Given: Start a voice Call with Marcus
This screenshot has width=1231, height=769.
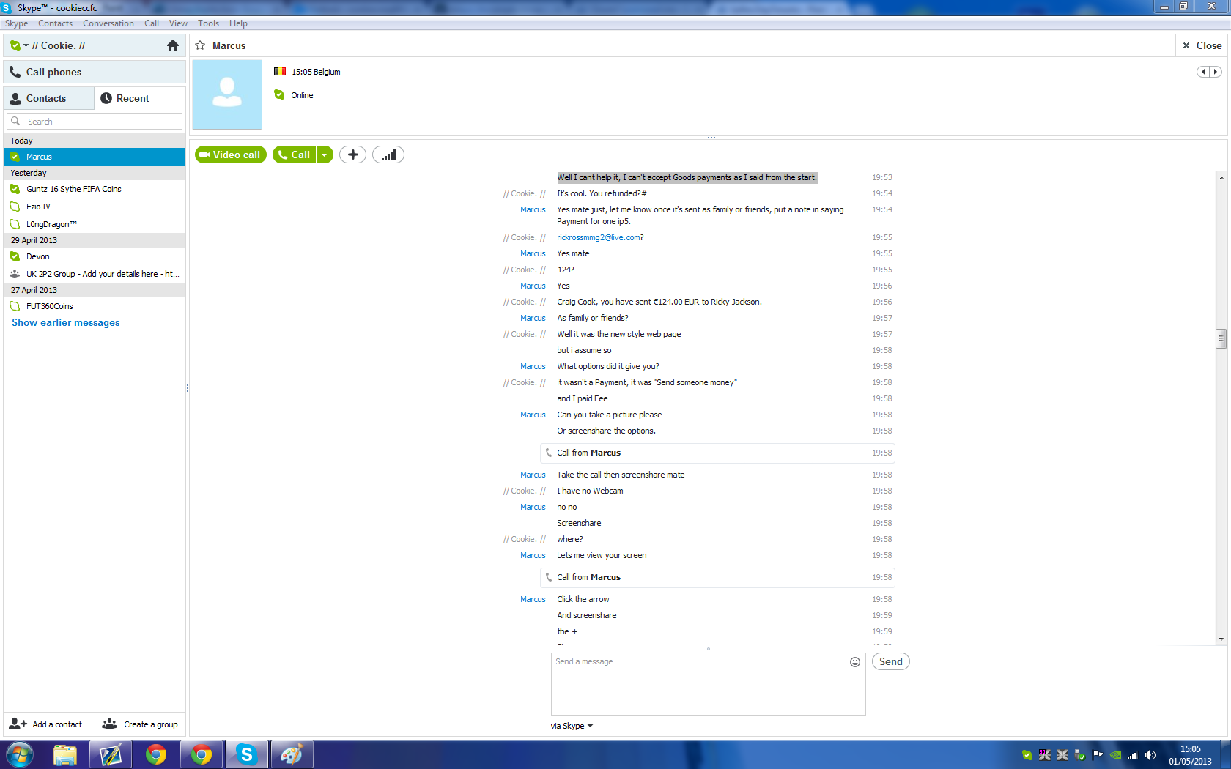Looking at the screenshot, I should pos(294,155).
